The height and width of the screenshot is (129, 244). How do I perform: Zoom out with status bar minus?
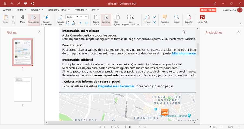click(x=222, y=127)
